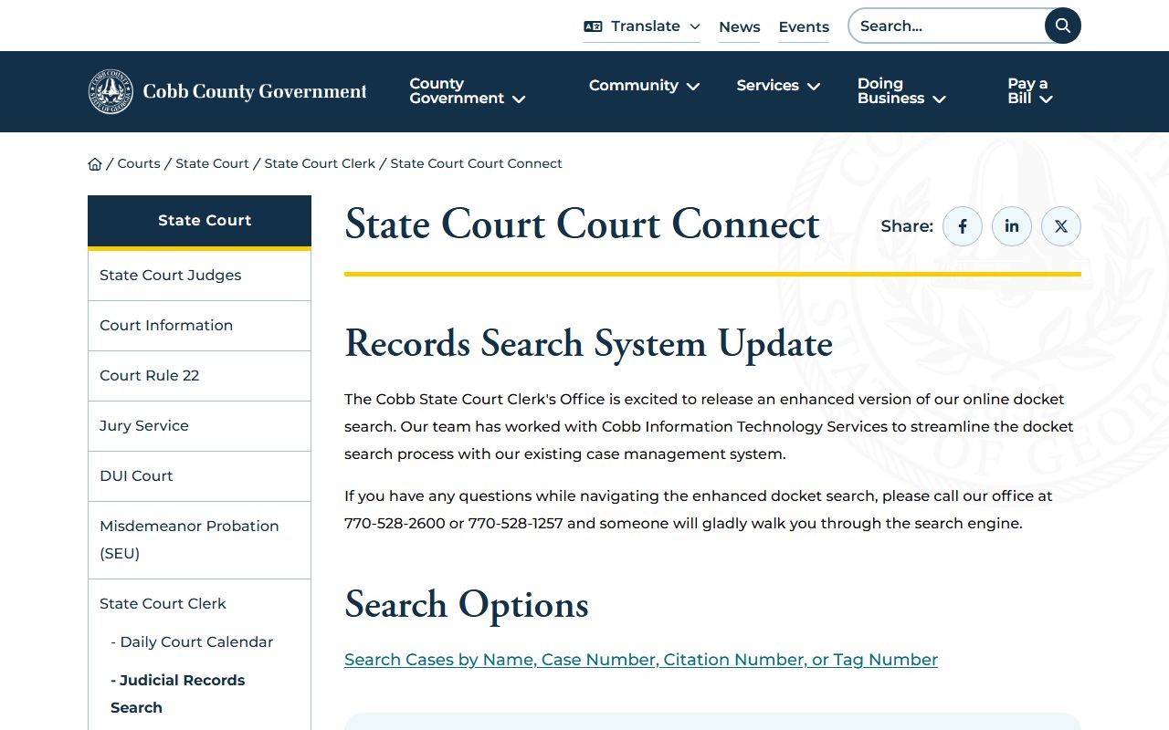Click Cobb County Government site title
1169x730 pixels.
click(255, 91)
